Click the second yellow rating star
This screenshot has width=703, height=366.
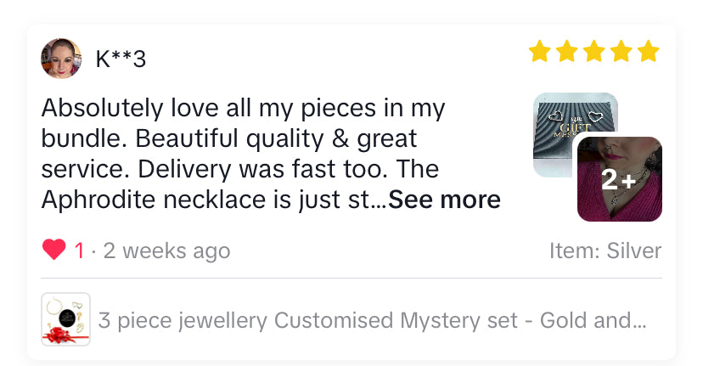566,52
